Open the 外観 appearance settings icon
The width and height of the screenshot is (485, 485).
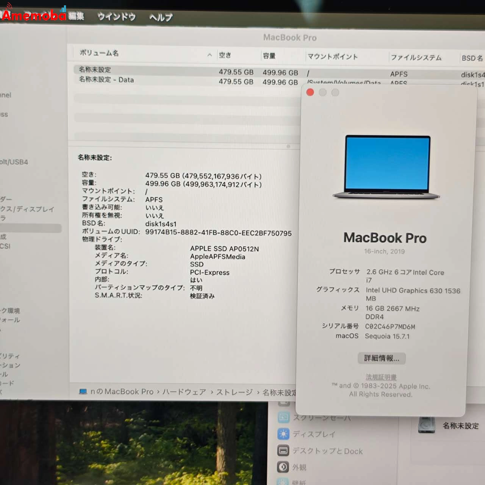pos(283,467)
